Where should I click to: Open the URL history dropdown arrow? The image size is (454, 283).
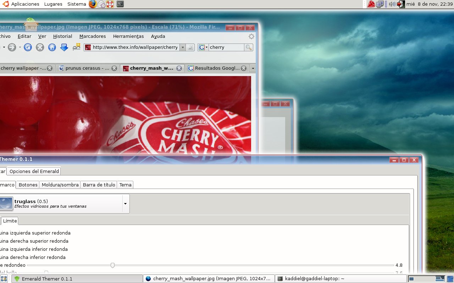pyautogui.click(x=183, y=47)
